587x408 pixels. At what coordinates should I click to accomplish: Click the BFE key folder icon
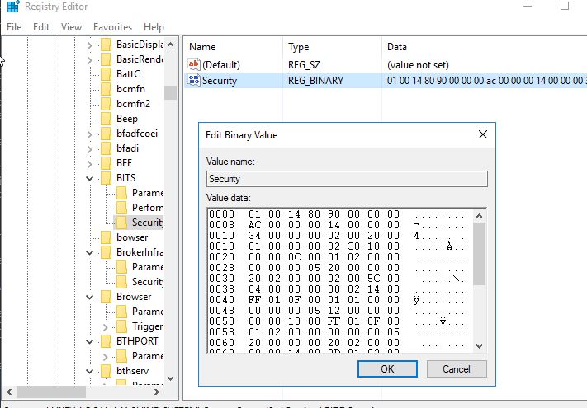pos(106,163)
